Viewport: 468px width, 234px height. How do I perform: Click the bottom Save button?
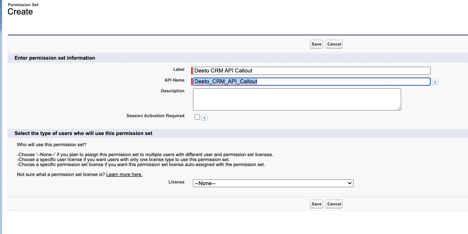pos(317,204)
